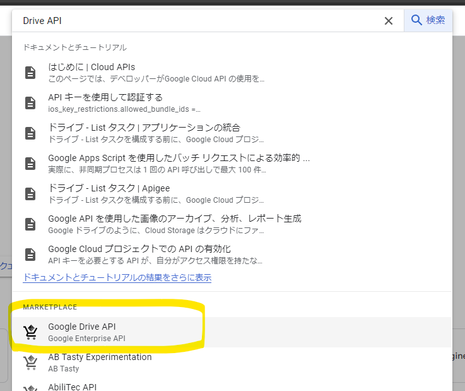Click the API キーを必要とする API が snippet
Viewport: 465px width, 391px height.
tap(155, 261)
